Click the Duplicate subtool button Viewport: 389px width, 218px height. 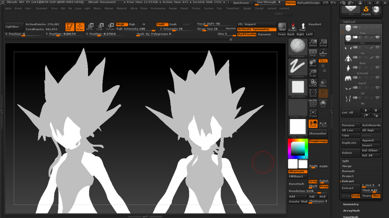coord(350,143)
